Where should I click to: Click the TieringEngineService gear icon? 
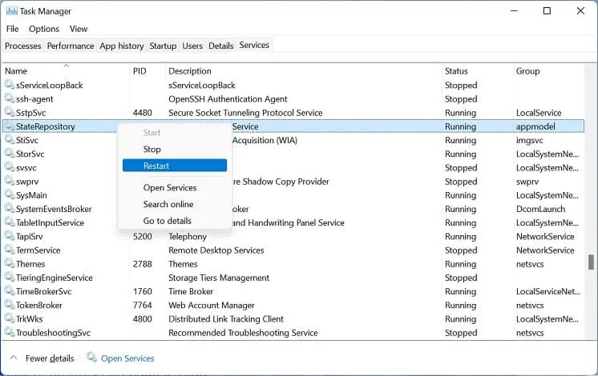point(10,277)
